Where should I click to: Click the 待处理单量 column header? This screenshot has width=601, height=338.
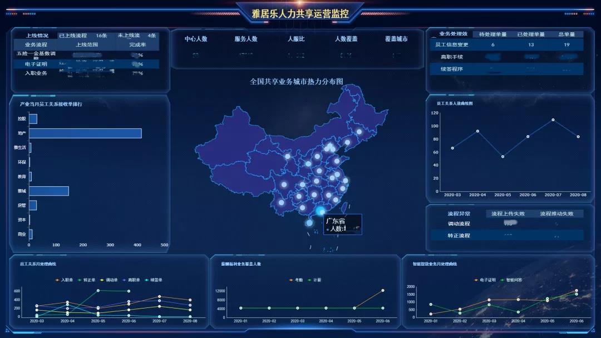[x=492, y=34]
